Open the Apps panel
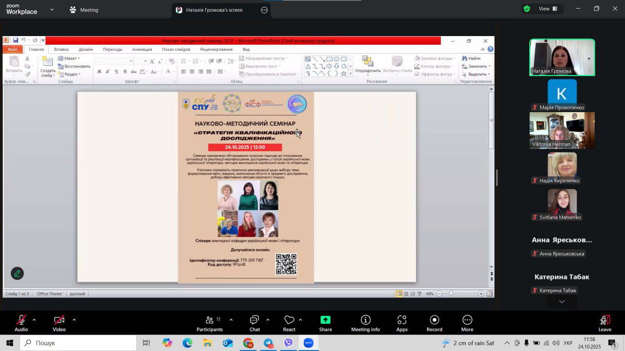Viewport: 625px width, 351px height. tap(402, 320)
